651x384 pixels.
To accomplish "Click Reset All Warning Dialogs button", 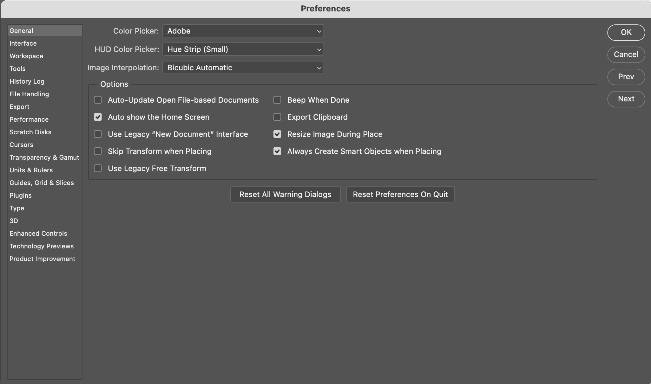I will 285,194.
